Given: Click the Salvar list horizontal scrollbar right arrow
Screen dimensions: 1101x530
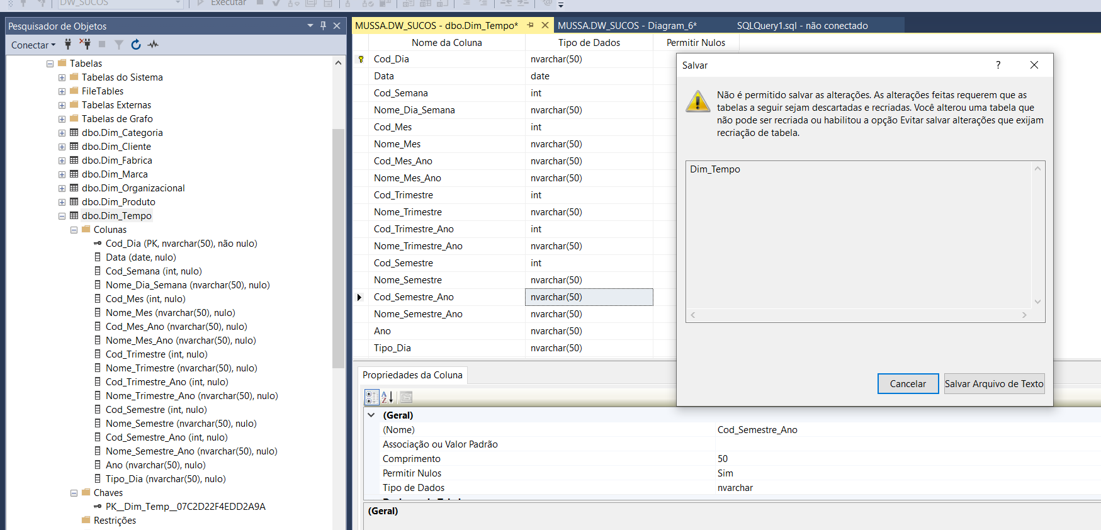Looking at the screenshot, I should (1024, 315).
